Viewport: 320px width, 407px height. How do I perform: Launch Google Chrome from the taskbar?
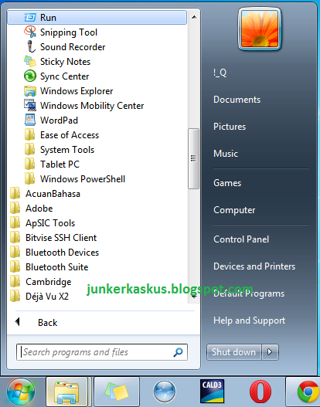pyautogui.click(x=308, y=392)
